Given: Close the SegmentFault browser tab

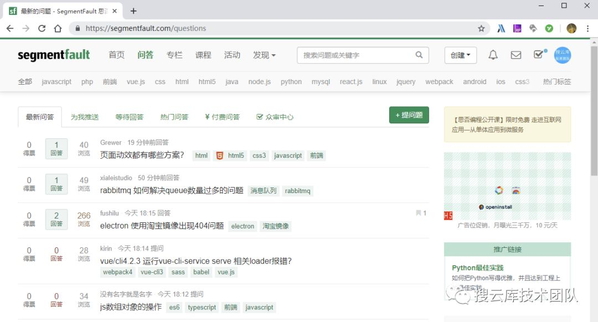Looking at the screenshot, I should pyautogui.click(x=115, y=11).
